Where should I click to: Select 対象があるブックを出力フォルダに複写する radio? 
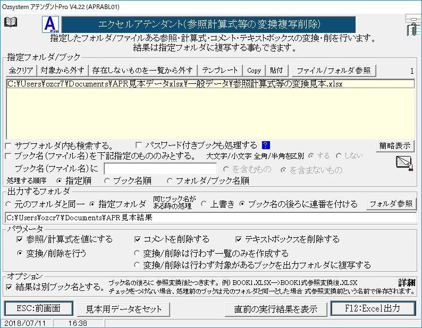pyautogui.click(x=137, y=265)
